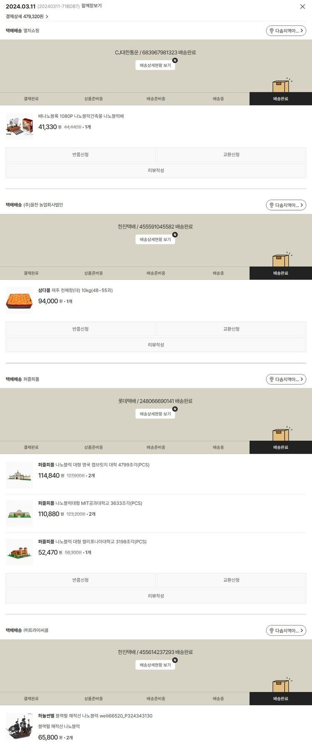View 롯데택배 delivery tracking details
The width and height of the screenshot is (312, 749).
click(155, 414)
